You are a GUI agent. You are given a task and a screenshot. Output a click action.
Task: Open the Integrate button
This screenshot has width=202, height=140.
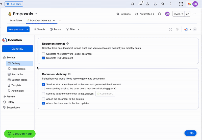click(x=124, y=14)
